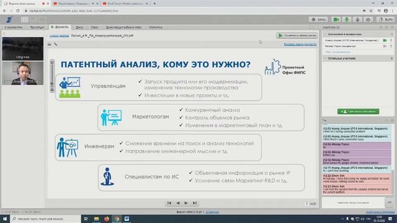Click the Windows taskbar search box
This screenshot has height=223, width=397.
pos(45,219)
